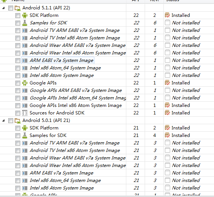Check Samples for SDK under API 22
The width and height of the screenshot is (214, 197).
click(18, 23)
